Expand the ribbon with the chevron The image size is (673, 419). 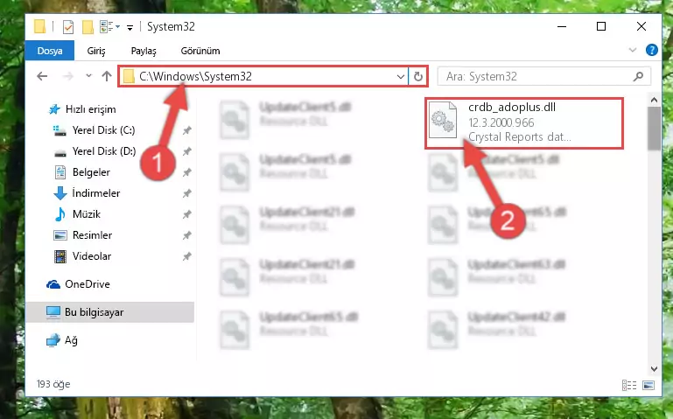[x=632, y=50]
